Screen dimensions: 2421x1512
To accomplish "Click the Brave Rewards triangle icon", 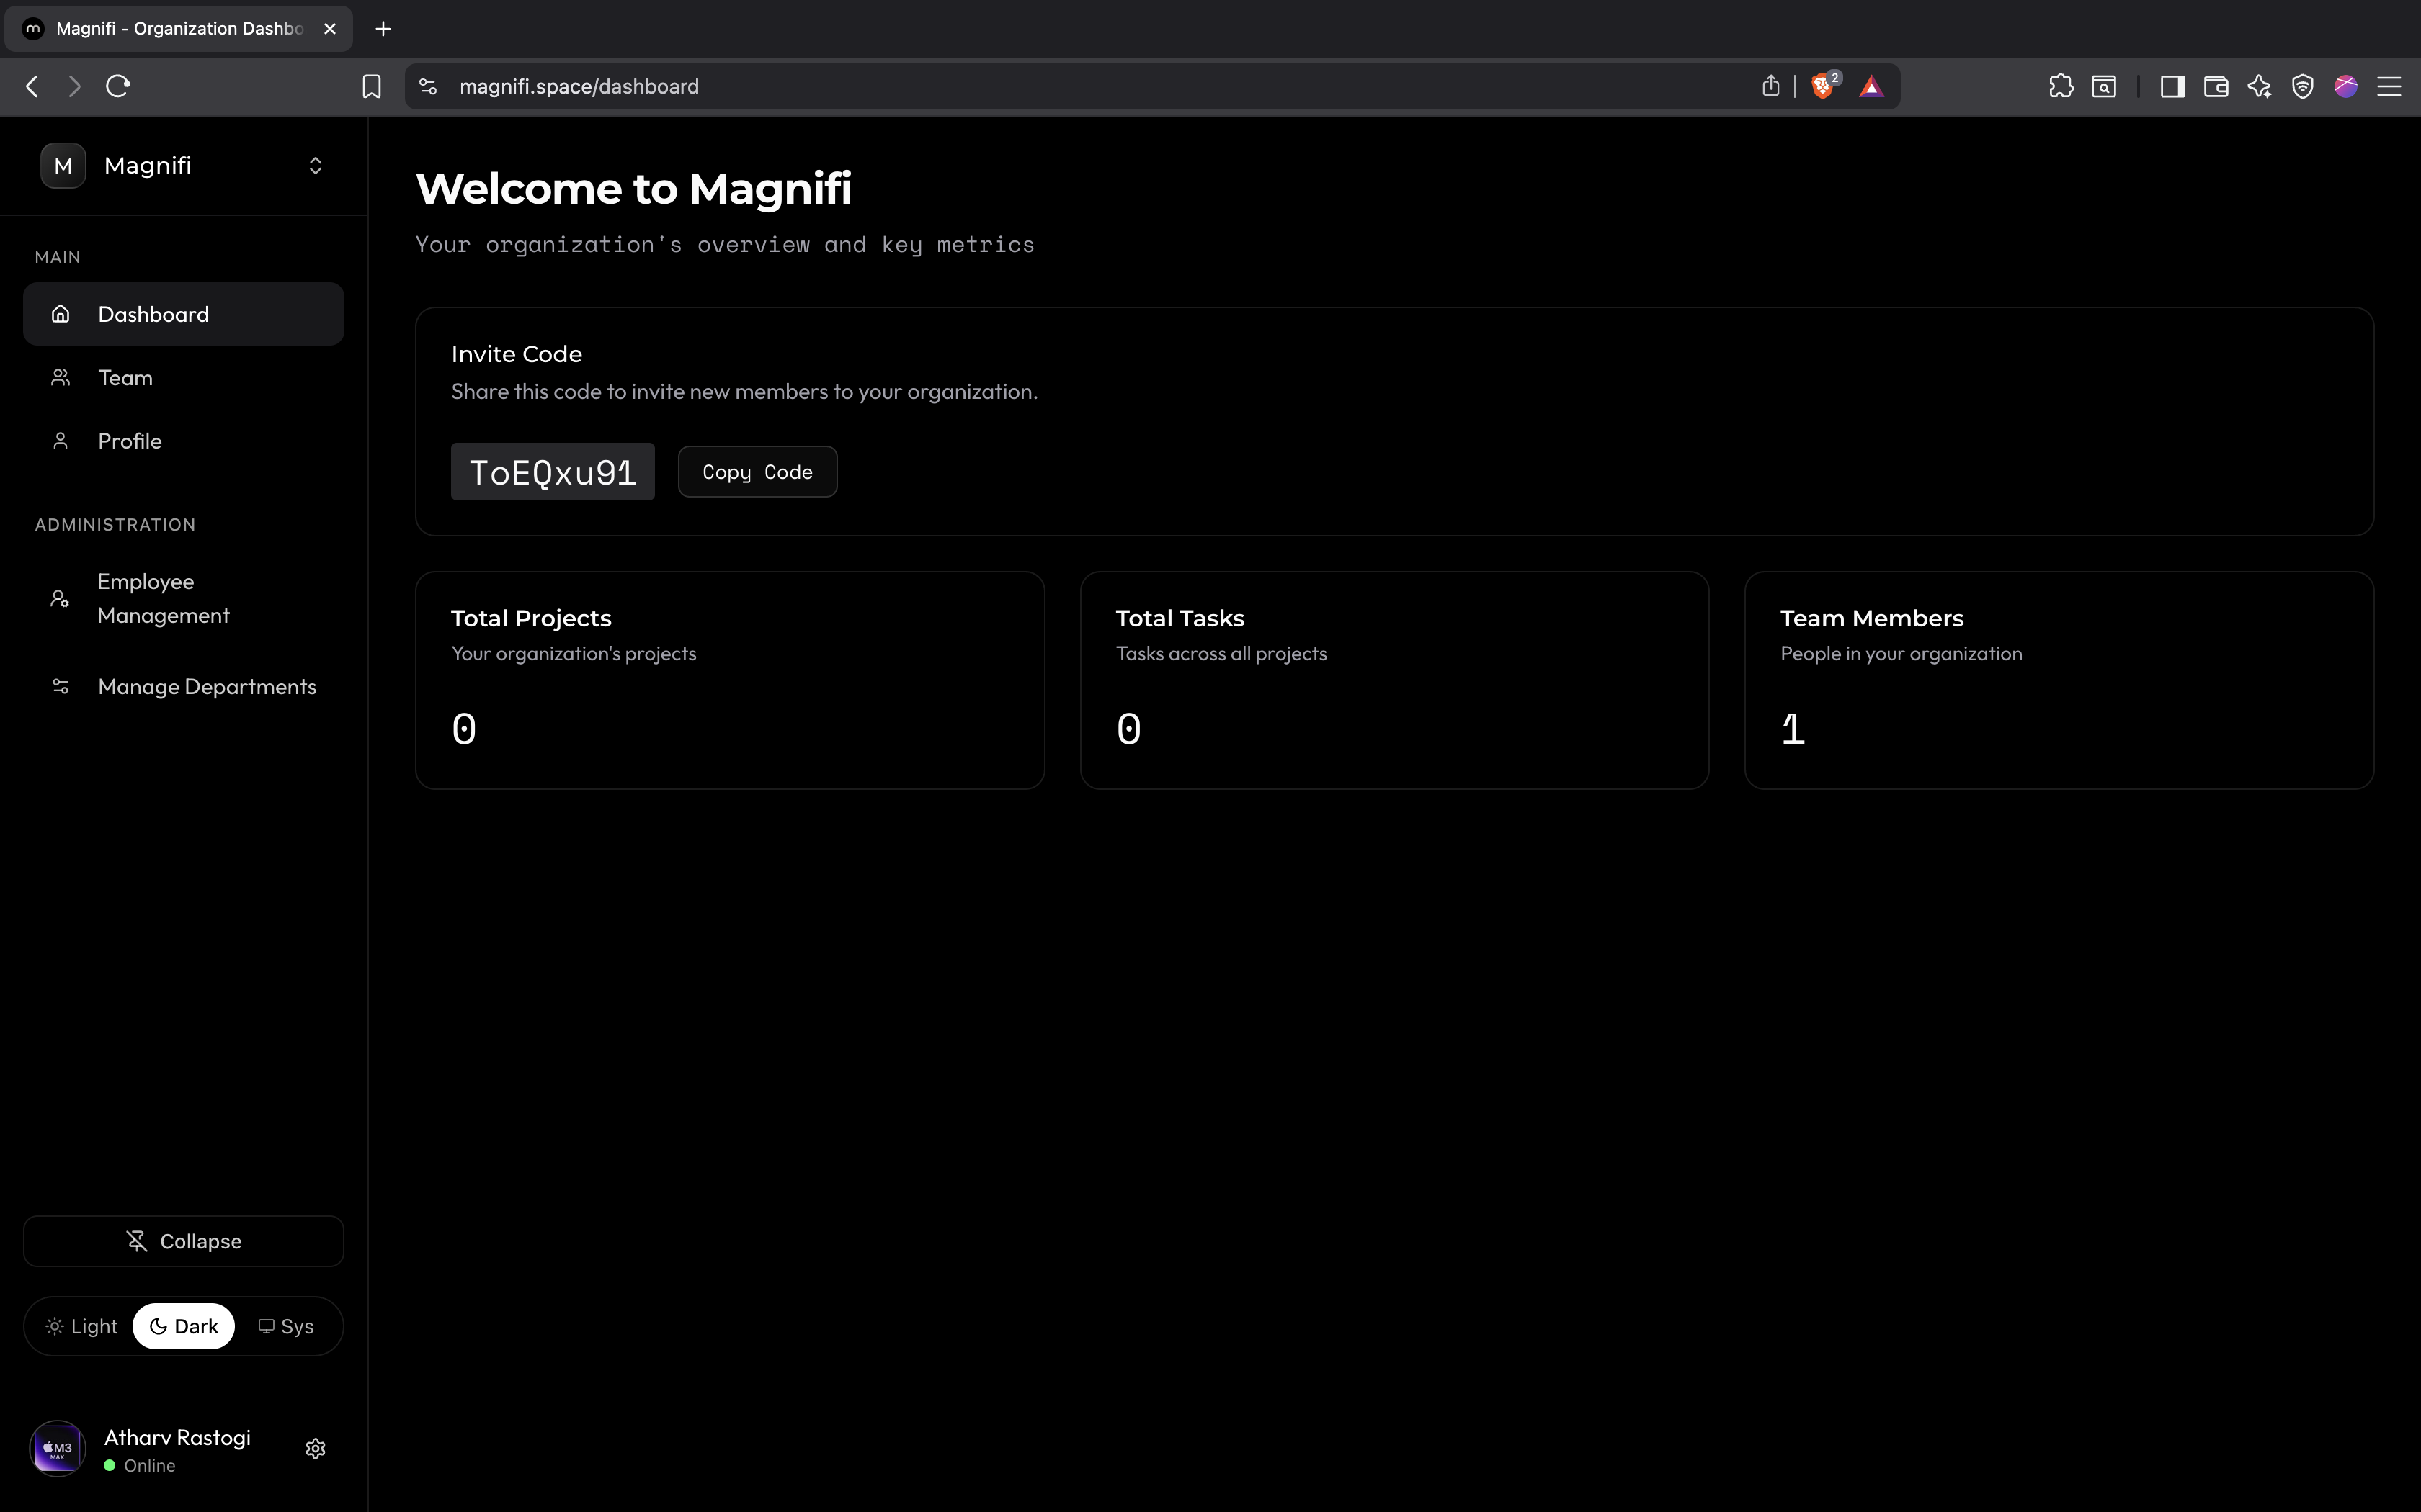I will [x=1871, y=87].
